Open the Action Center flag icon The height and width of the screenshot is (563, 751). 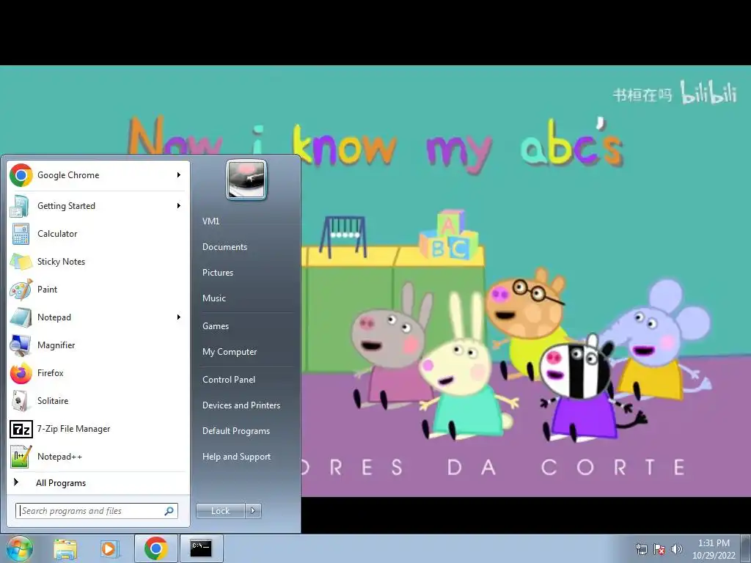pyautogui.click(x=659, y=549)
